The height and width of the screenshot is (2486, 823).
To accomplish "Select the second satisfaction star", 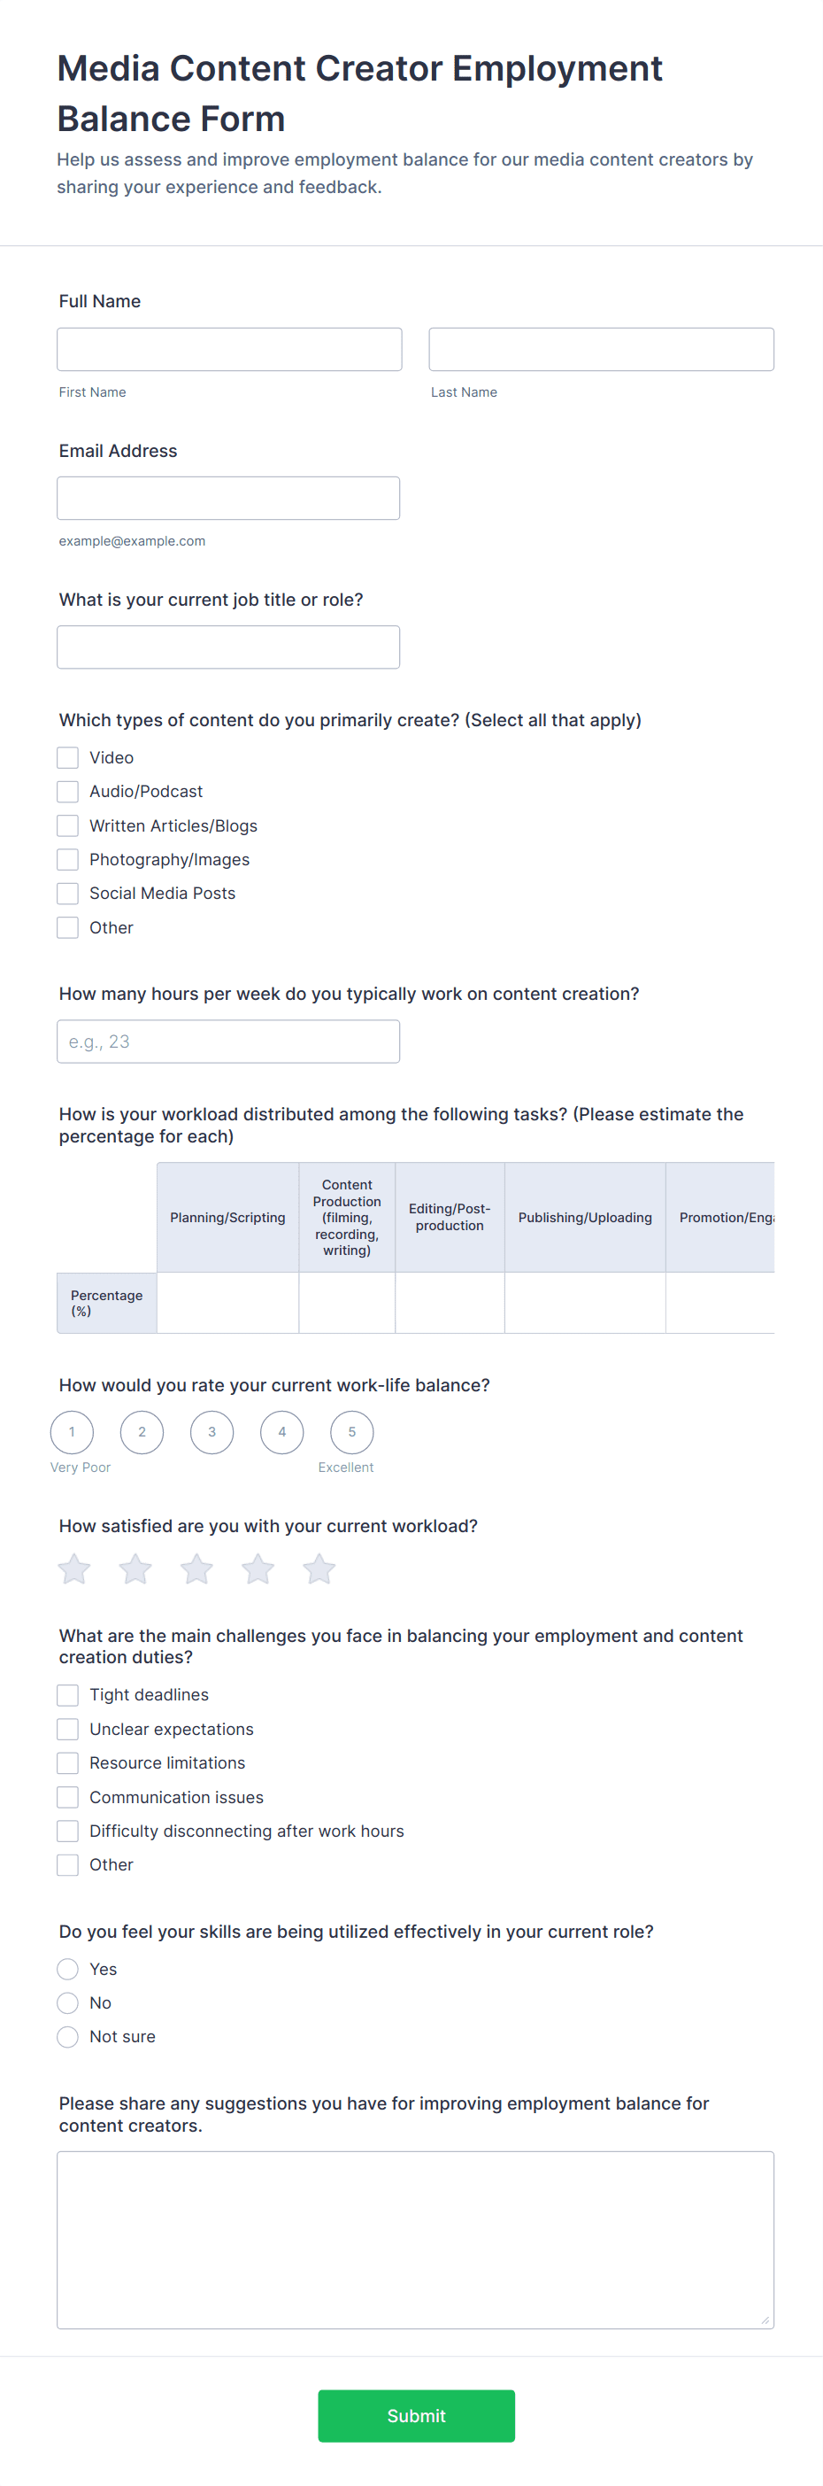I will tap(135, 1569).
